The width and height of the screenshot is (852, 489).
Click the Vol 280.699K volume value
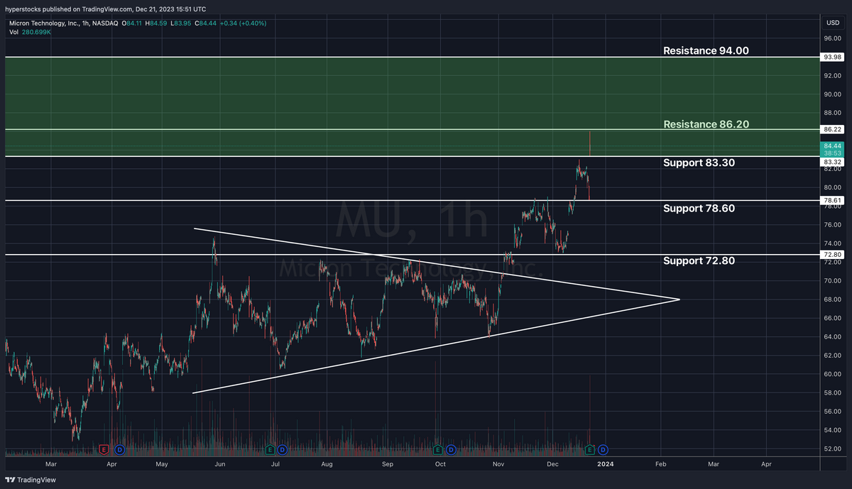35,32
